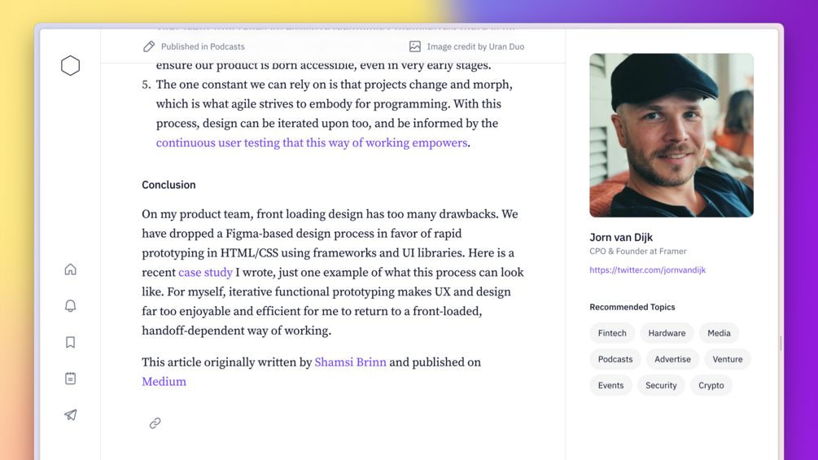Open saved bookmarks icon
This screenshot has width=818, height=460.
70,342
